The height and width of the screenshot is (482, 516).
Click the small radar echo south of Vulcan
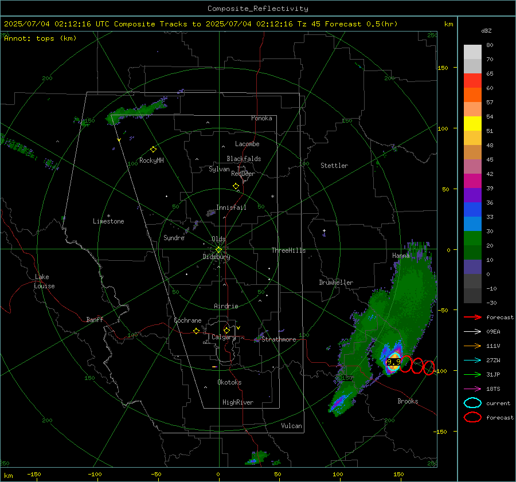[x=257, y=458]
